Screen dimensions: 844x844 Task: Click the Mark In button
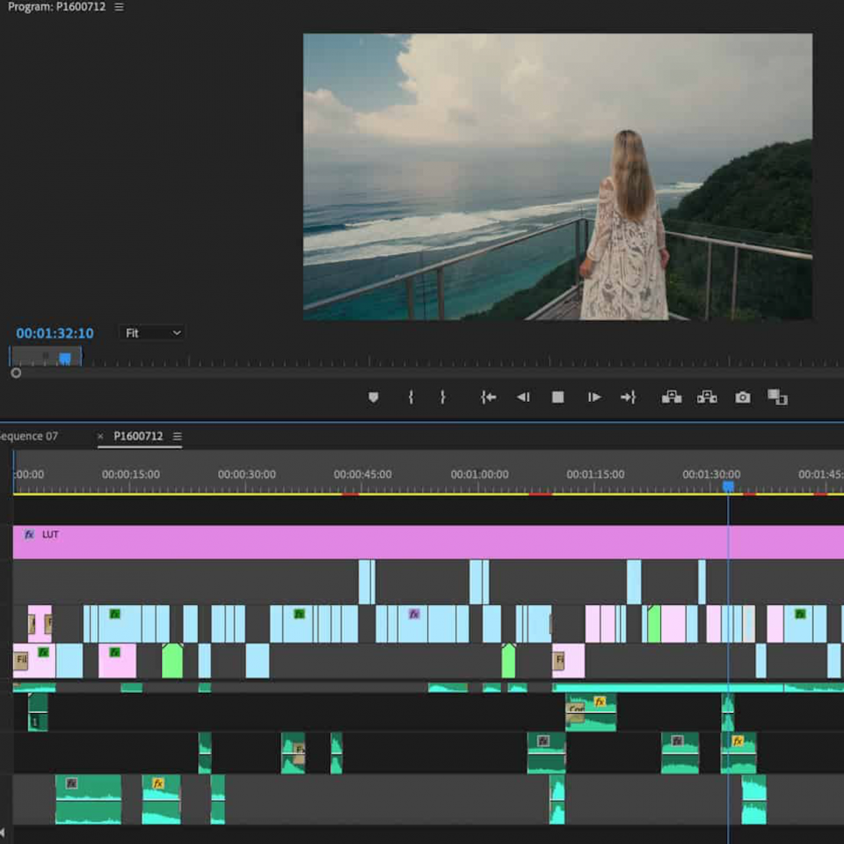pyautogui.click(x=411, y=397)
